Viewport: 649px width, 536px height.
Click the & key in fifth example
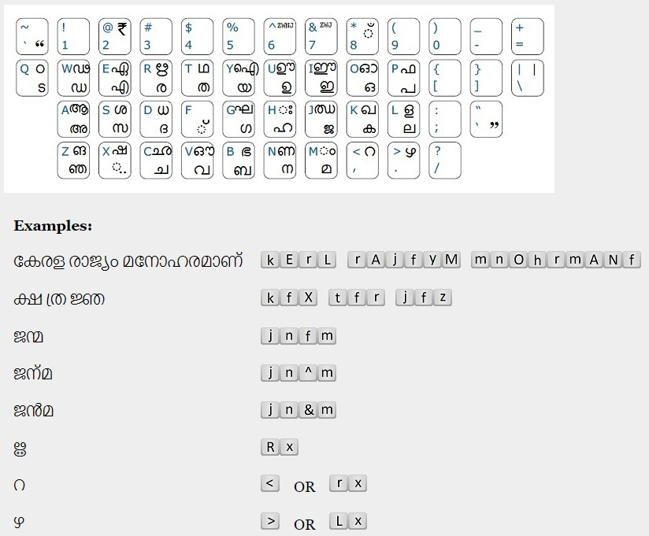(309, 410)
